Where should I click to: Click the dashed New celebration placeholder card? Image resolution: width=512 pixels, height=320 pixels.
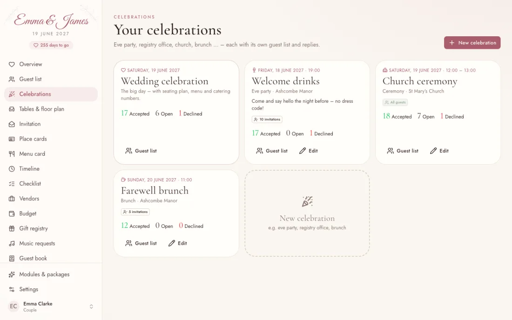[x=307, y=213]
